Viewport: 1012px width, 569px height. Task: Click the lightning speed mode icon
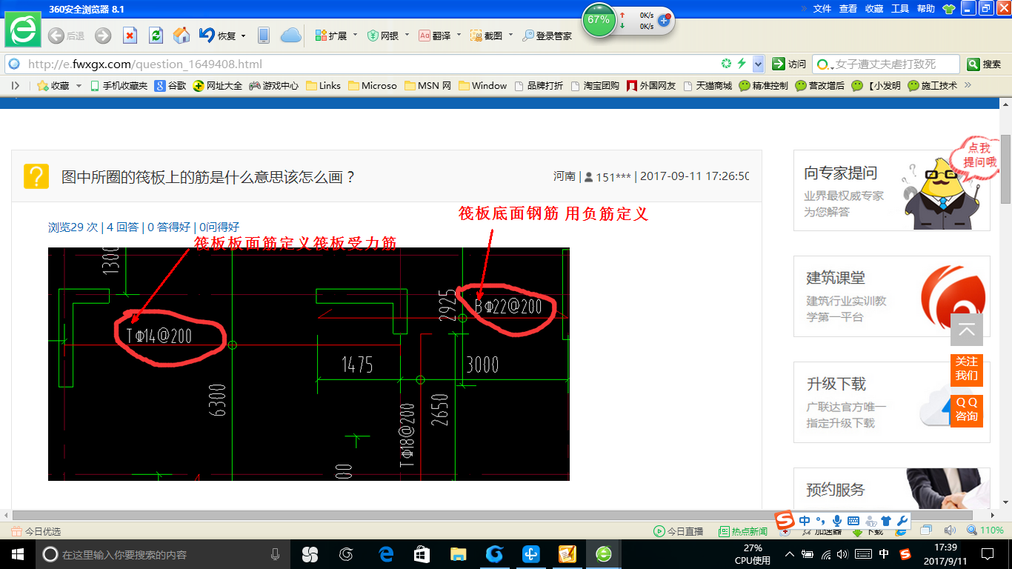pyautogui.click(x=742, y=64)
